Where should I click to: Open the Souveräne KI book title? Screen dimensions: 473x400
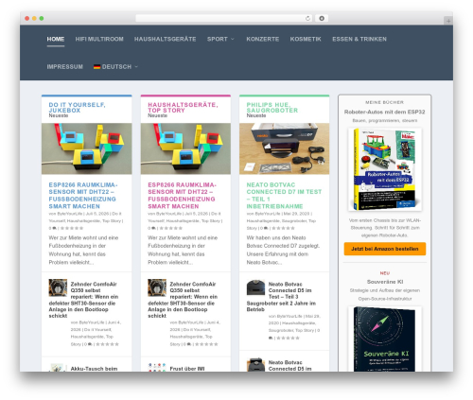coord(385,282)
